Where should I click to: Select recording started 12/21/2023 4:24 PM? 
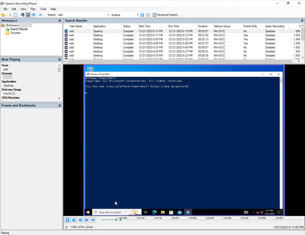coord(183,51)
